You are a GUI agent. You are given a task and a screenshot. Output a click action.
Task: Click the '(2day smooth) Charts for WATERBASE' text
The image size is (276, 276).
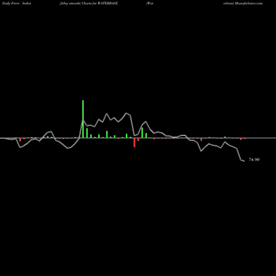click(89, 3)
